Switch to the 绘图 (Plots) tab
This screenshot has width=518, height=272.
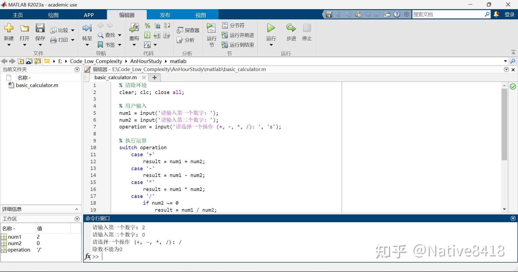(53, 15)
